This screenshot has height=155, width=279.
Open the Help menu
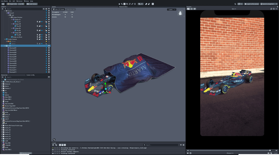[x=31, y=1]
